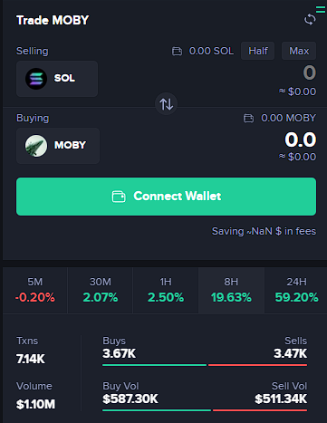The image size is (327, 423).
Task: Click wallet icon in Connect Wallet button
Action: click(119, 197)
